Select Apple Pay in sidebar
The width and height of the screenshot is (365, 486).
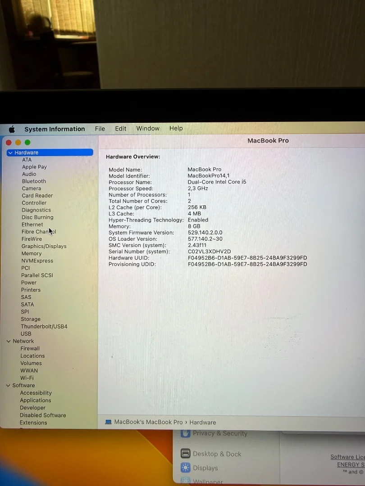(x=34, y=167)
